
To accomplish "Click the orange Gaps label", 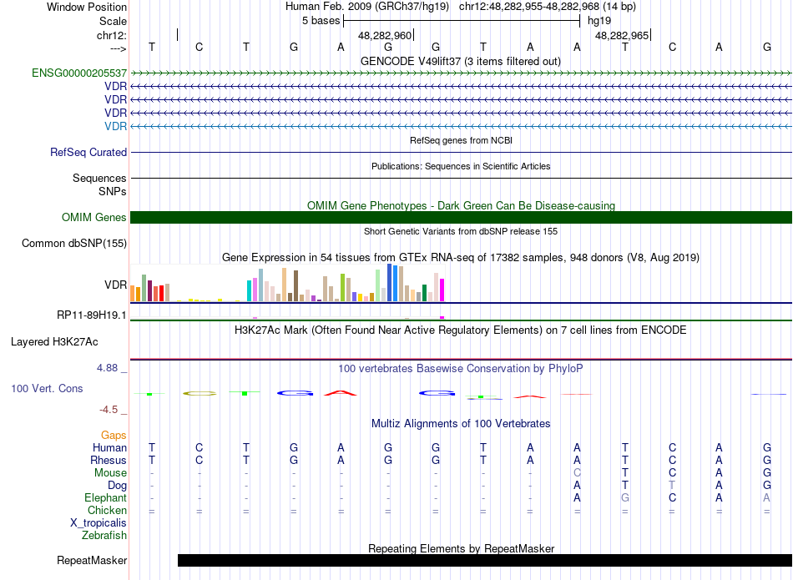I will [114, 436].
